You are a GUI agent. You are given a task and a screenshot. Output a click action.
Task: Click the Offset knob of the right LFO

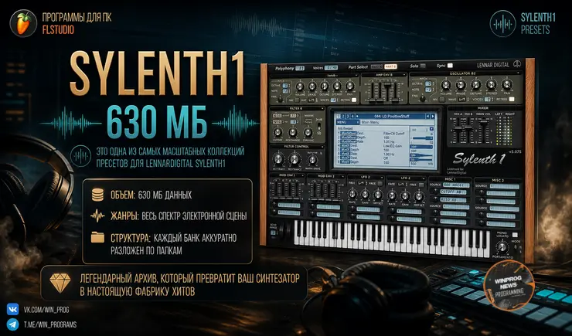coord(419,196)
